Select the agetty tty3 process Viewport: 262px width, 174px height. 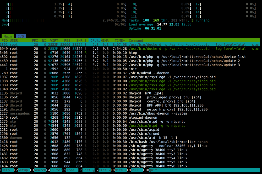130,154
